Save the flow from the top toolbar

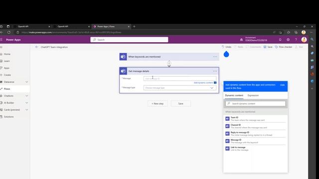point(268,47)
